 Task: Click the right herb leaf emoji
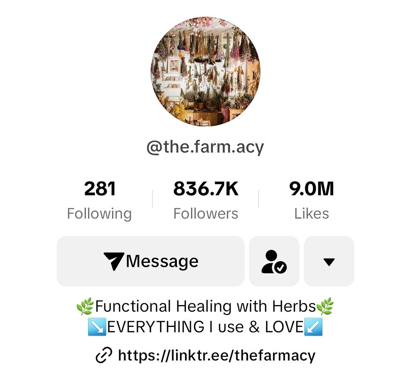coord(325,306)
